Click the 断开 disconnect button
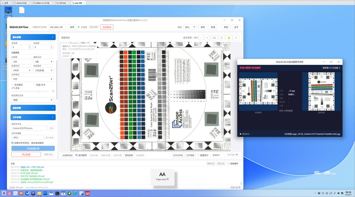This screenshot has width=355, height=197. [x=72, y=27]
